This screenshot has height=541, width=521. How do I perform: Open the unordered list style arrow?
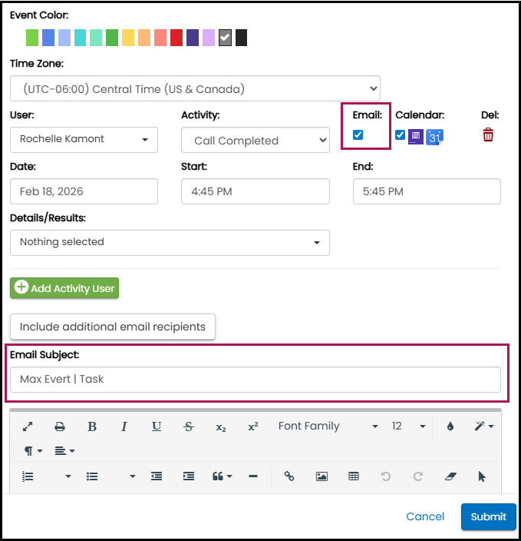click(132, 476)
